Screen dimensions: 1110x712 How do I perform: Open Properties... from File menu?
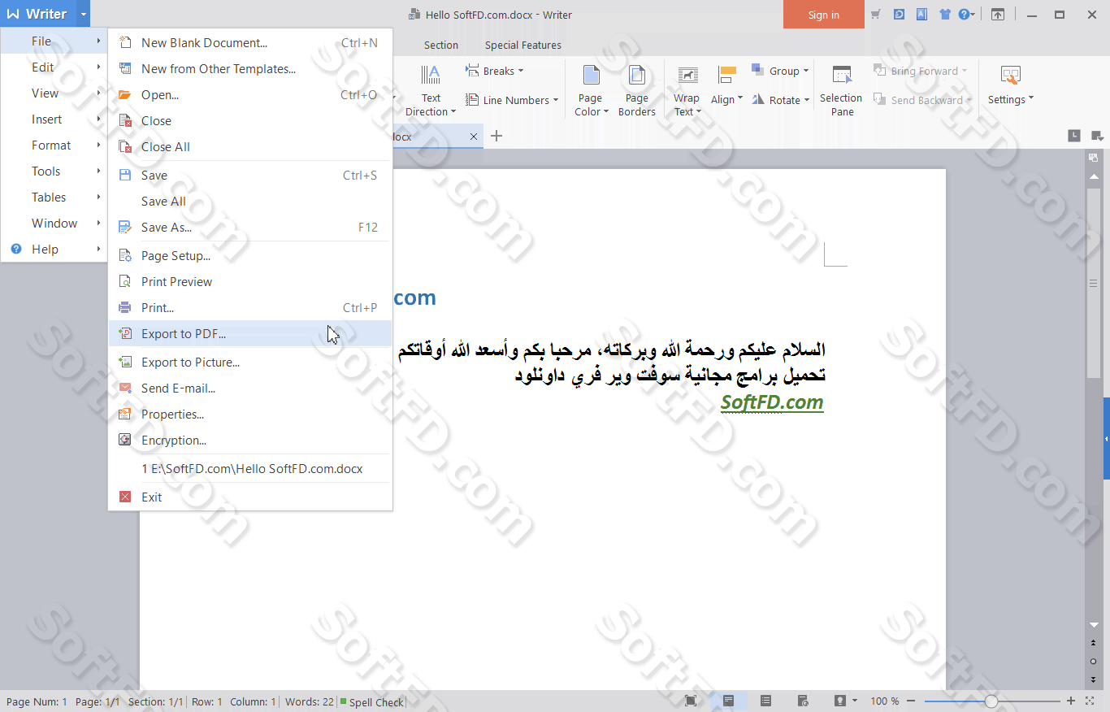tap(250, 415)
